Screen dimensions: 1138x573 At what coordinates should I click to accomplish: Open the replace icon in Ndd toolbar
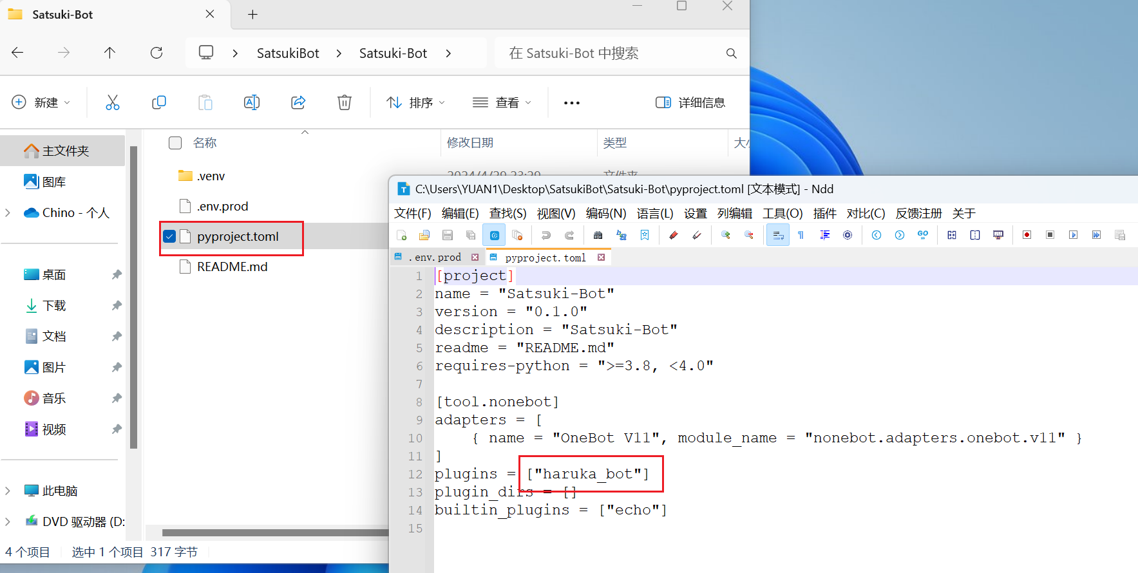pyautogui.click(x=621, y=236)
